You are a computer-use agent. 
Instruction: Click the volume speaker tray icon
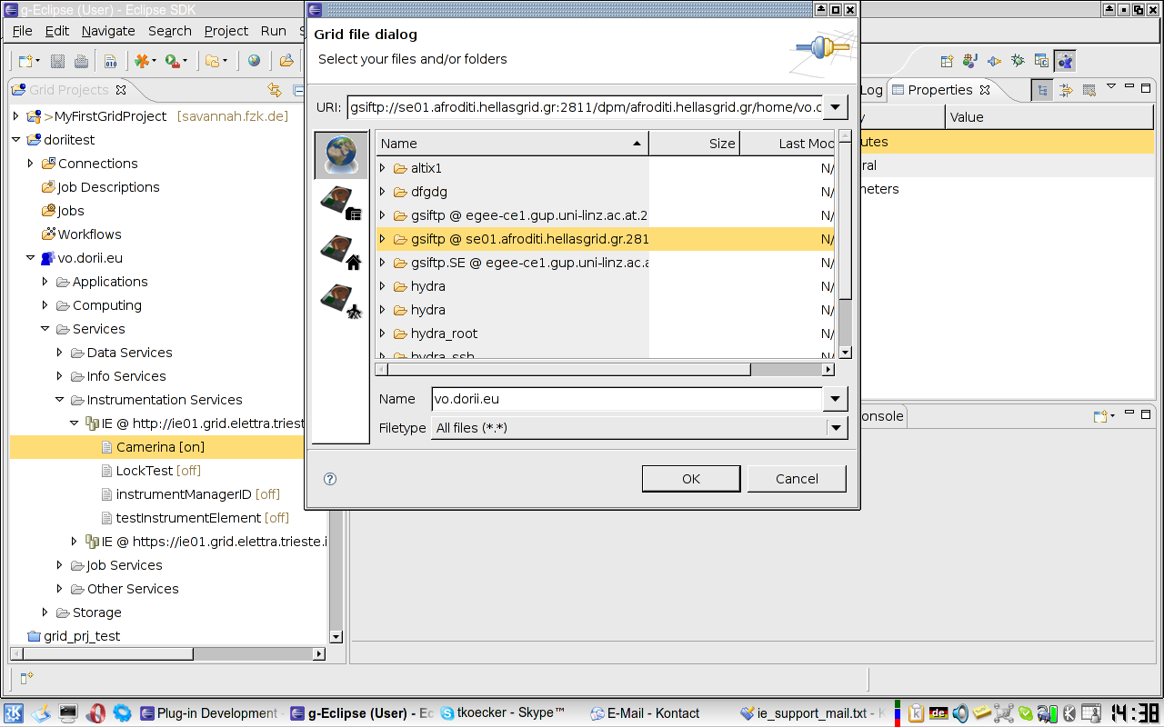tap(960, 713)
